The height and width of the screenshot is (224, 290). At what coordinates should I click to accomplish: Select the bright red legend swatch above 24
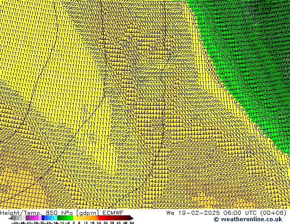pyautogui.click(x=100, y=218)
